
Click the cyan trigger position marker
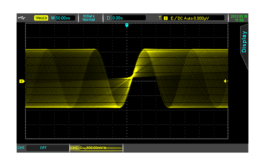tap(127, 25)
